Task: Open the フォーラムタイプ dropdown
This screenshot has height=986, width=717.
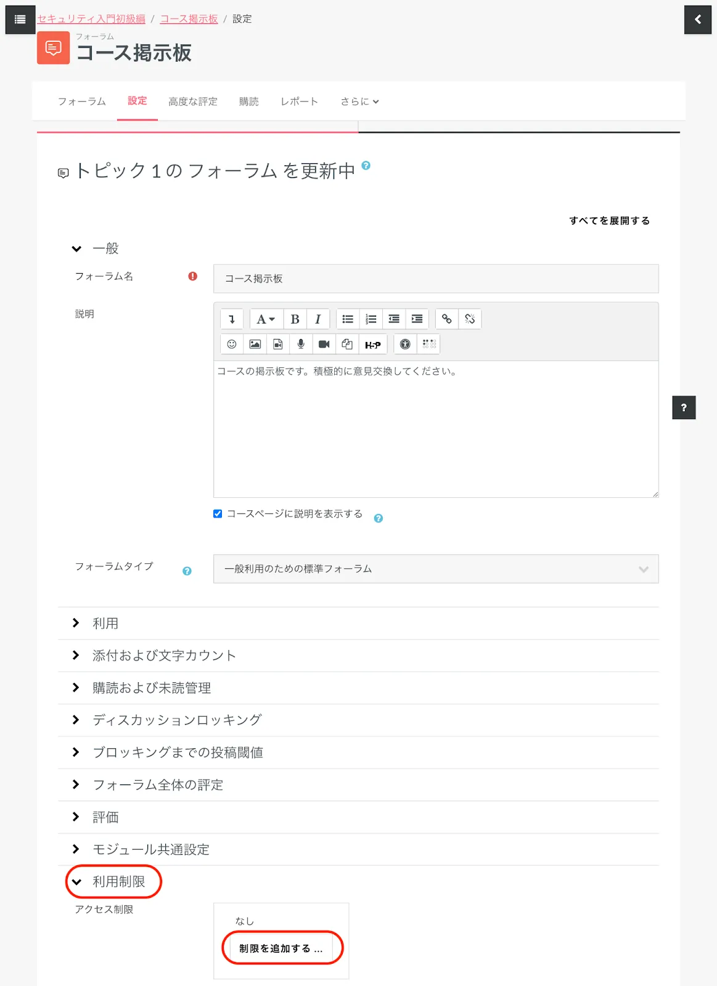Action: click(435, 569)
